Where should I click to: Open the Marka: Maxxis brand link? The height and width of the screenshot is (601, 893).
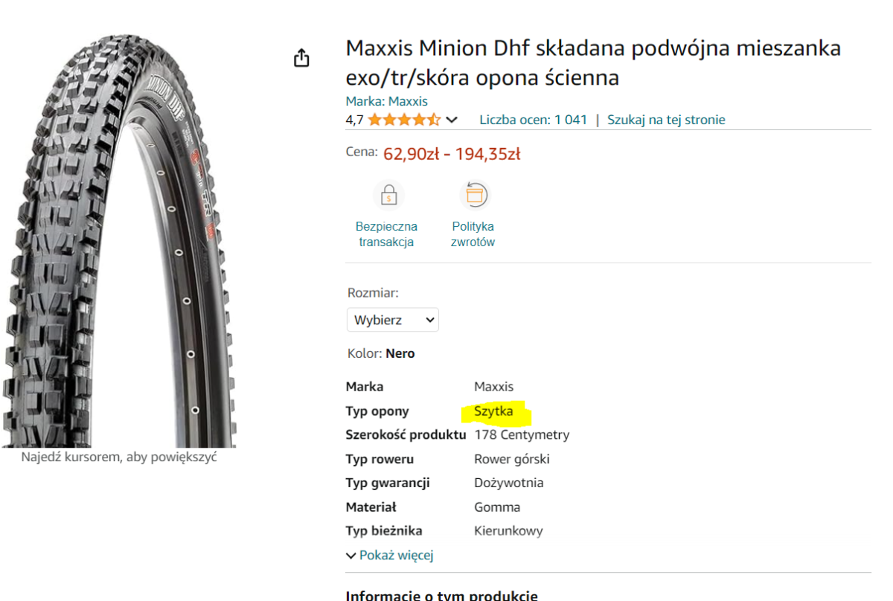coord(386,101)
